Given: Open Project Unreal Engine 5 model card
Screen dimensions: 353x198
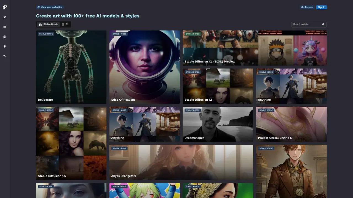Looking at the screenshot, I should [x=292, y=124].
